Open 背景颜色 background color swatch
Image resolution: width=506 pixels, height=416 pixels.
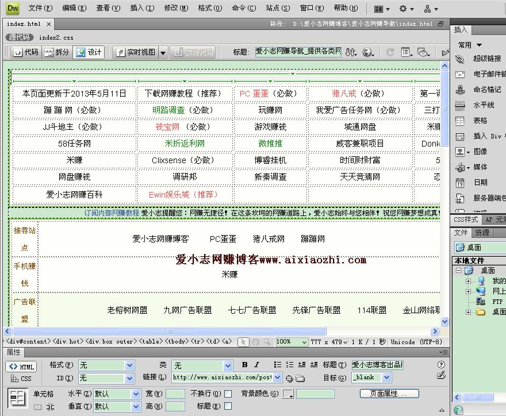(x=287, y=394)
